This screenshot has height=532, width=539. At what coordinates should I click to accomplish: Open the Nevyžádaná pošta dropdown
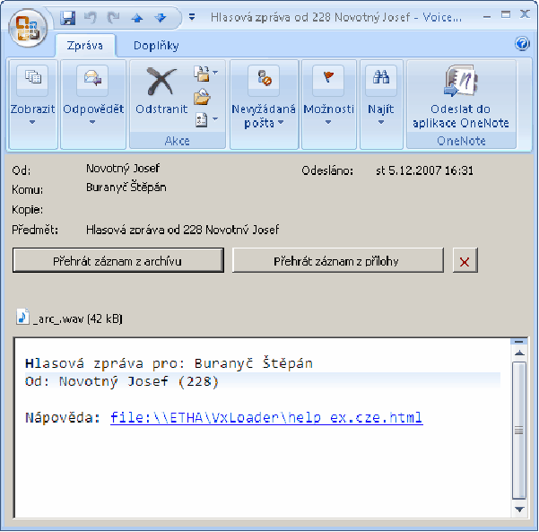264,123
